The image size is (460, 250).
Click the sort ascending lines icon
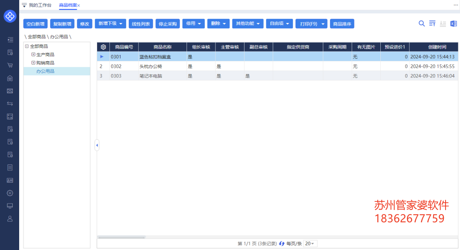point(432,23)
